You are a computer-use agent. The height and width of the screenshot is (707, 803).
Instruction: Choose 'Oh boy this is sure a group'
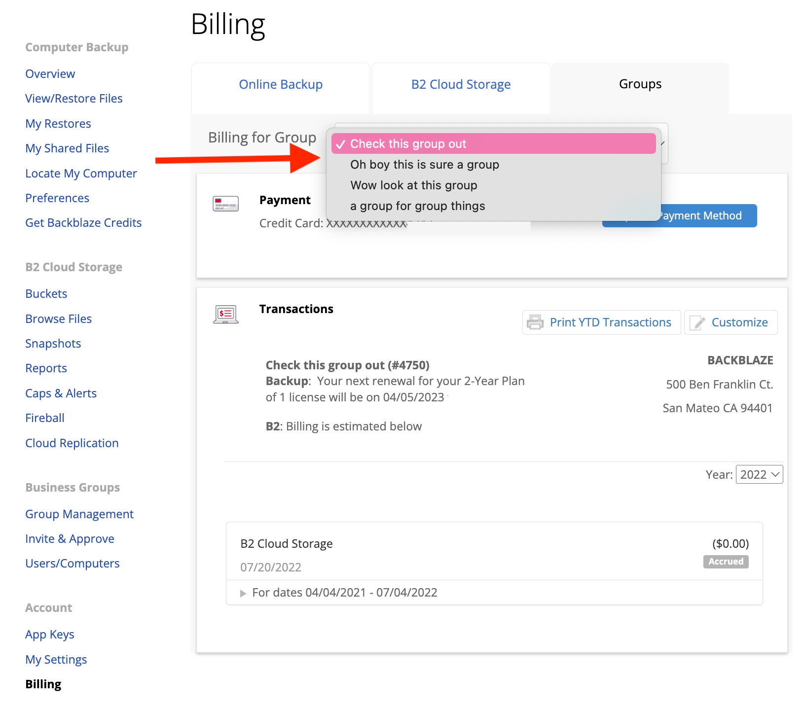coord(493,165)
